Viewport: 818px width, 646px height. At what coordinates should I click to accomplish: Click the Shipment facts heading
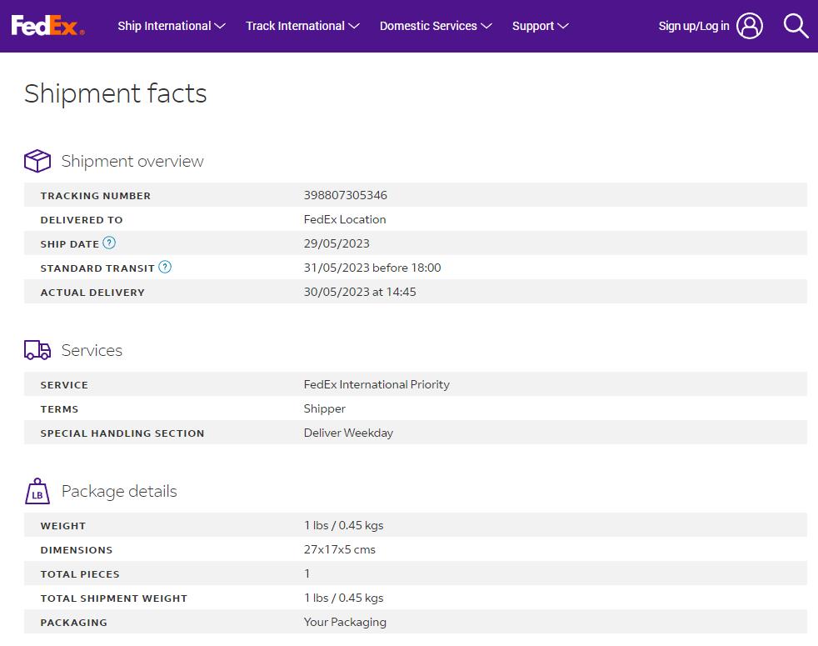pyautogui.click(x=115, y=93)
